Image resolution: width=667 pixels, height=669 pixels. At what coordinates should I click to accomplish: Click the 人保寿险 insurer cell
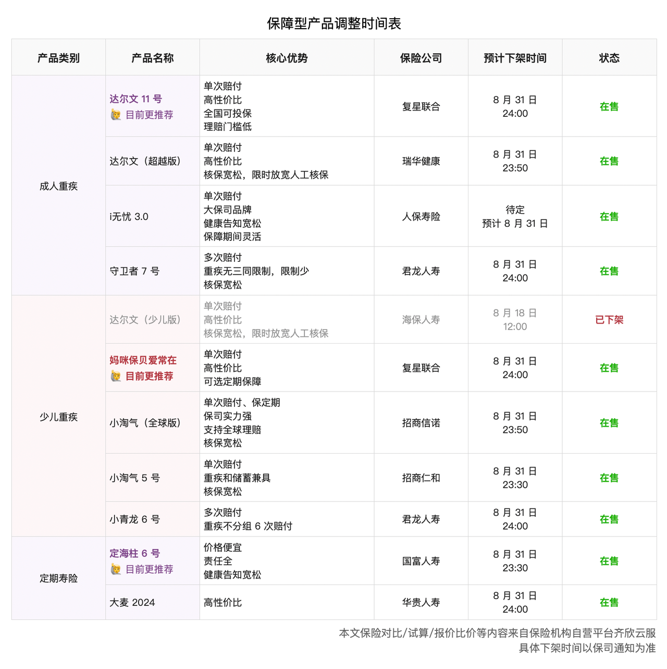(x=421, y=216)
